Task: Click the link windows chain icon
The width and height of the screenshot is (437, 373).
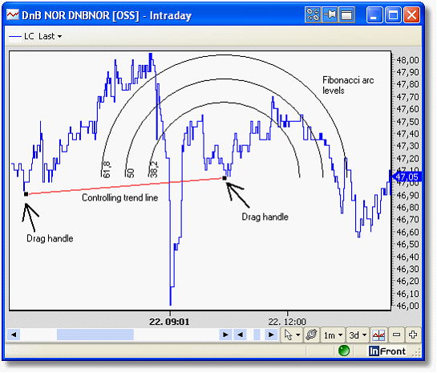Action: [313, 14]
